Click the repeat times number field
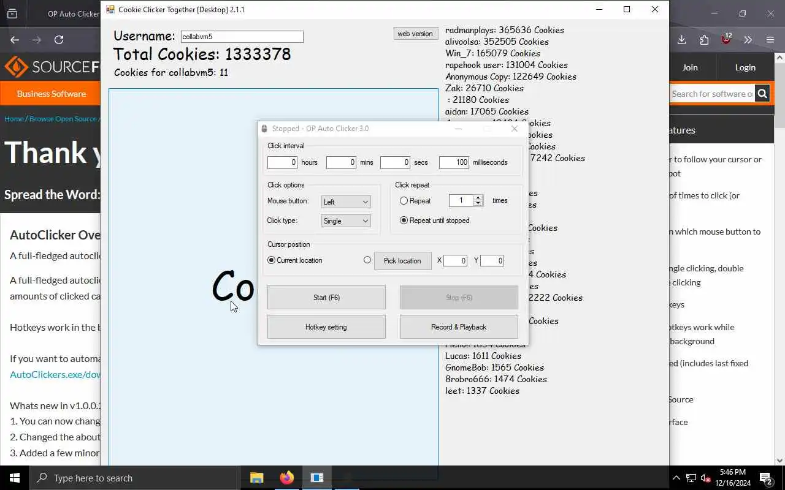Screen dimensions: 785x490 (461, 200)
